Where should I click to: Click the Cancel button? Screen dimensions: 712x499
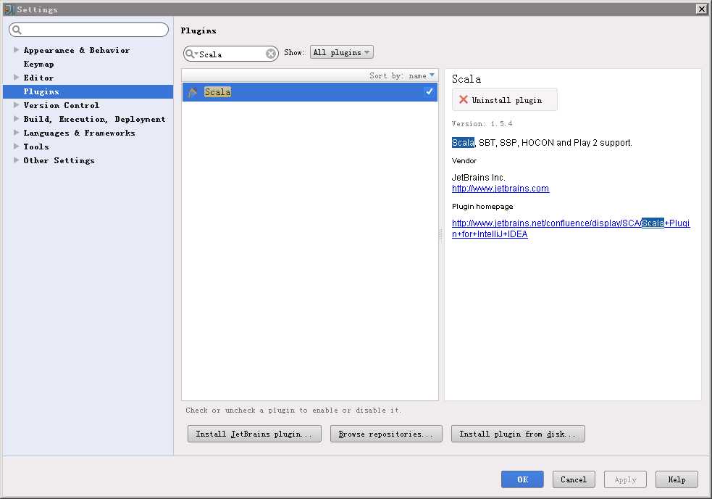[574, 479]
